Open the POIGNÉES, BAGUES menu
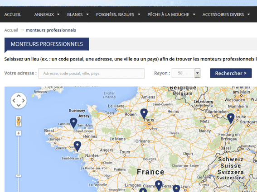Image resolution: width=257 pixels, height=192 pixels. 115,14
